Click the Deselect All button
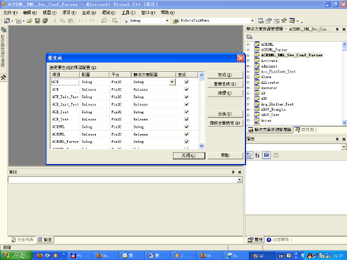 (x=225, y=123)
